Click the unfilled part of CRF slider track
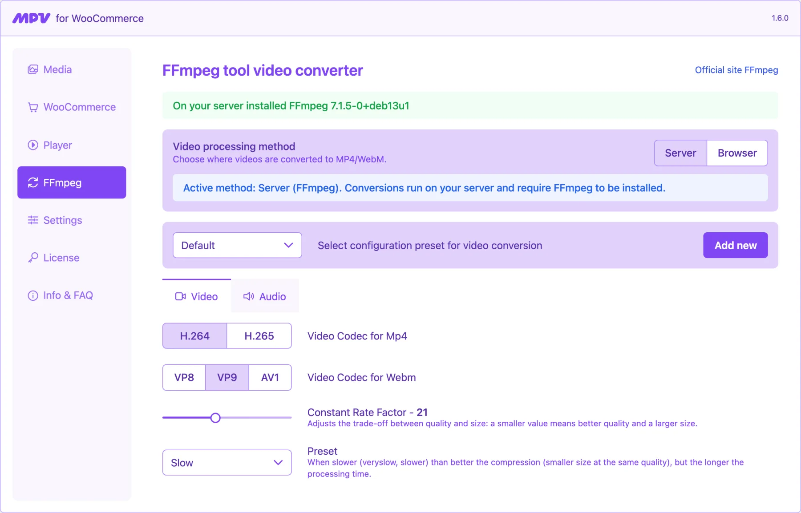The width and height of the screenshot is (801, 513). [x=256, y=418]
